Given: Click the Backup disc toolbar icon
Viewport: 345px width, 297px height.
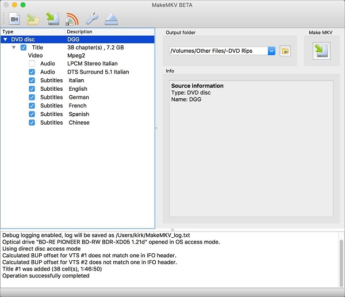Looking at the screenshot, I should click(53, 18).
